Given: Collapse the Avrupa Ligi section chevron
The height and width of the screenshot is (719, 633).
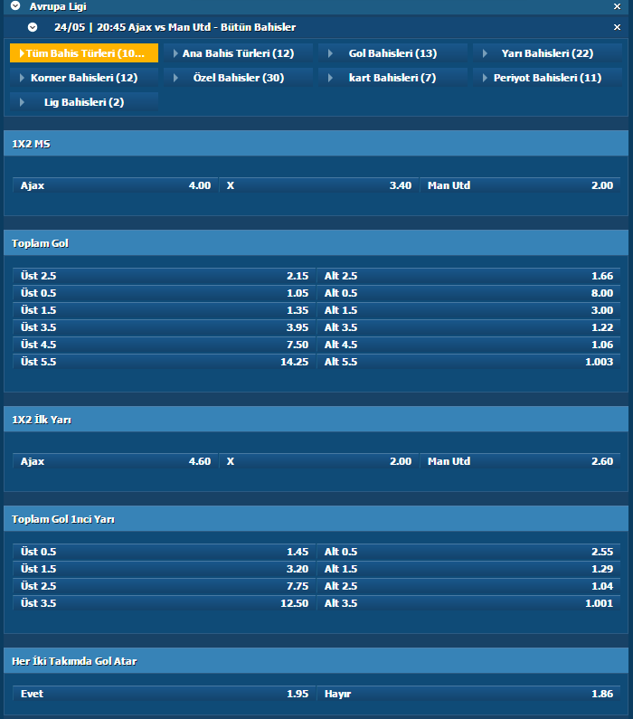Looking at the screenshot, I should pos(15,6).
